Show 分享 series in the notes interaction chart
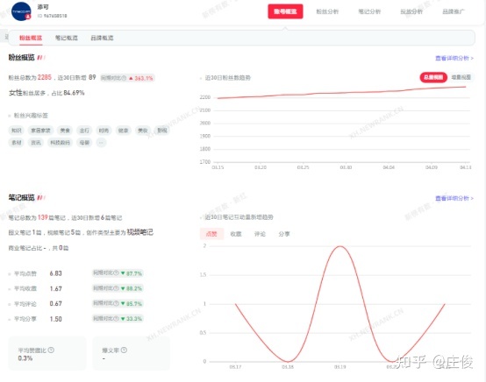486x382 pixels. tap(284, 234)
